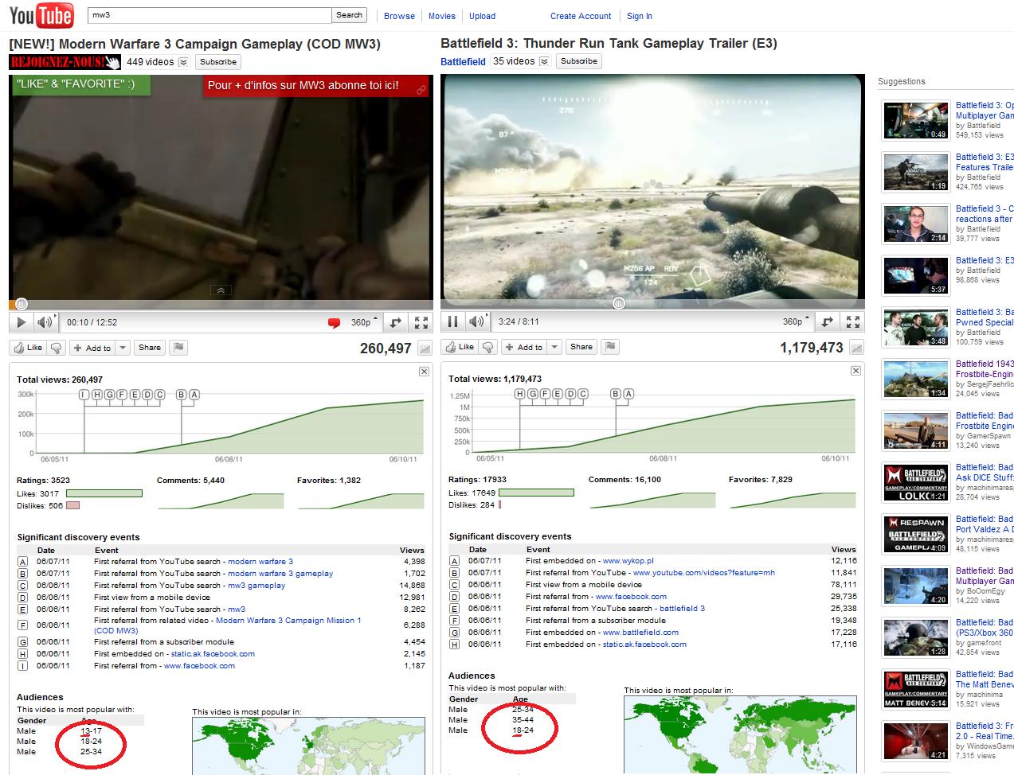This screenshot has height=775, width=1014.
Task: Mute the Battlefield 3 video volume
Action: (x=477, y=321)
